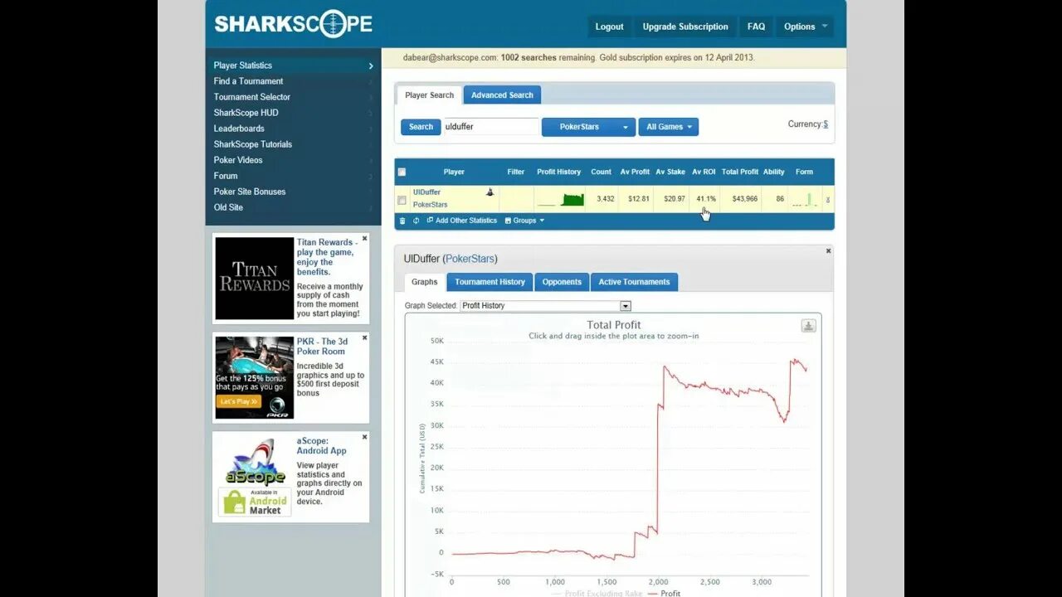The image size is (1062, 597).
Task: Change the currency $ selector
Action: tap(826, 124)
